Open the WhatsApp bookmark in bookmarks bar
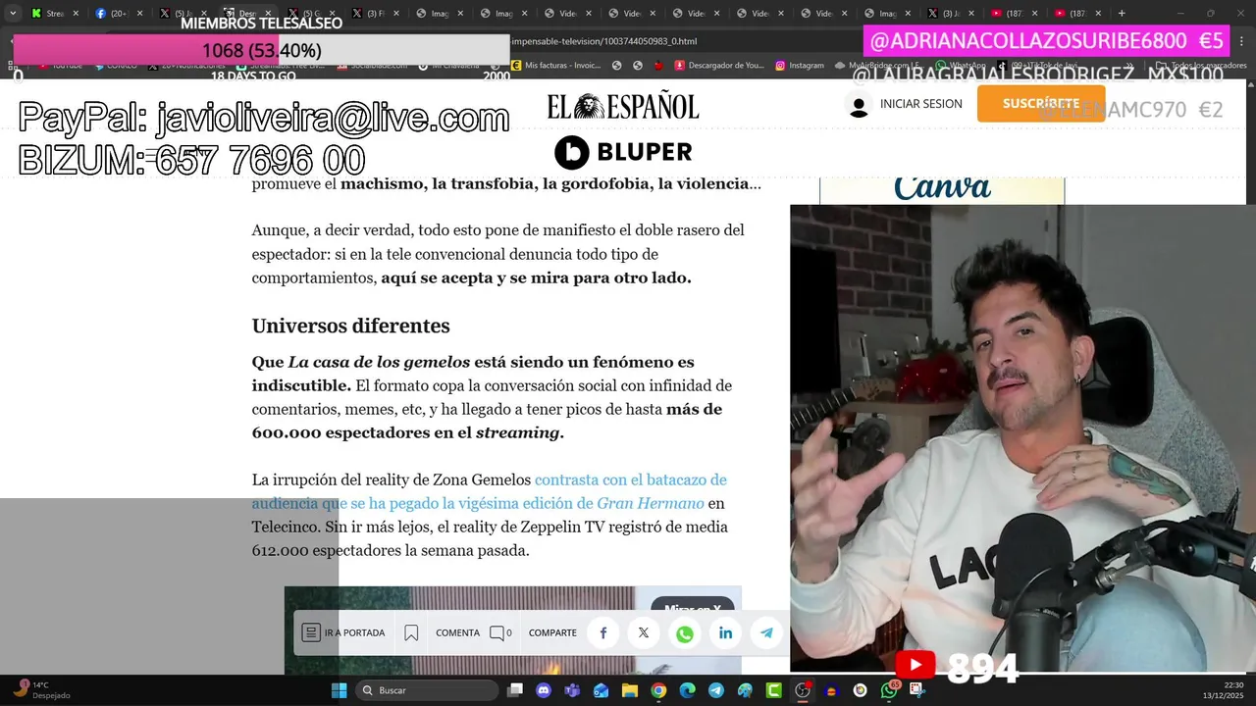The width and height of the screenshot is (1256, 706). pyautogui.click(x=959, y=66)
